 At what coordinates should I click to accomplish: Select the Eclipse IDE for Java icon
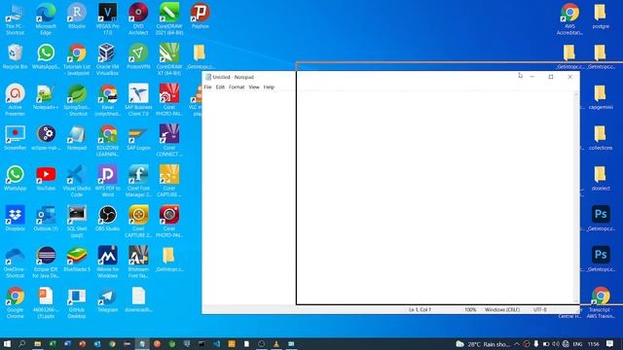(x=46, y=262)
